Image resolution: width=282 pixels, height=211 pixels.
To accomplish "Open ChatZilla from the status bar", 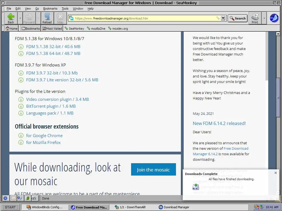I will tap(34, 198).
